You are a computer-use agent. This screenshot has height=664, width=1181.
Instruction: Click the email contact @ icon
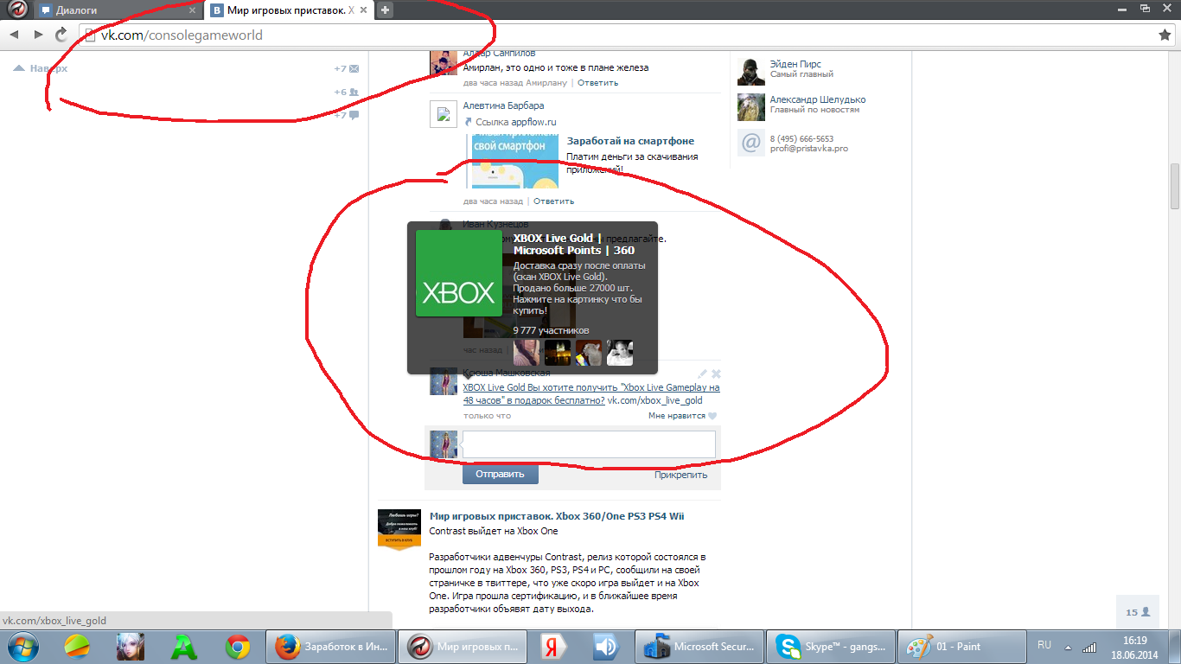[x=751, y=143]
